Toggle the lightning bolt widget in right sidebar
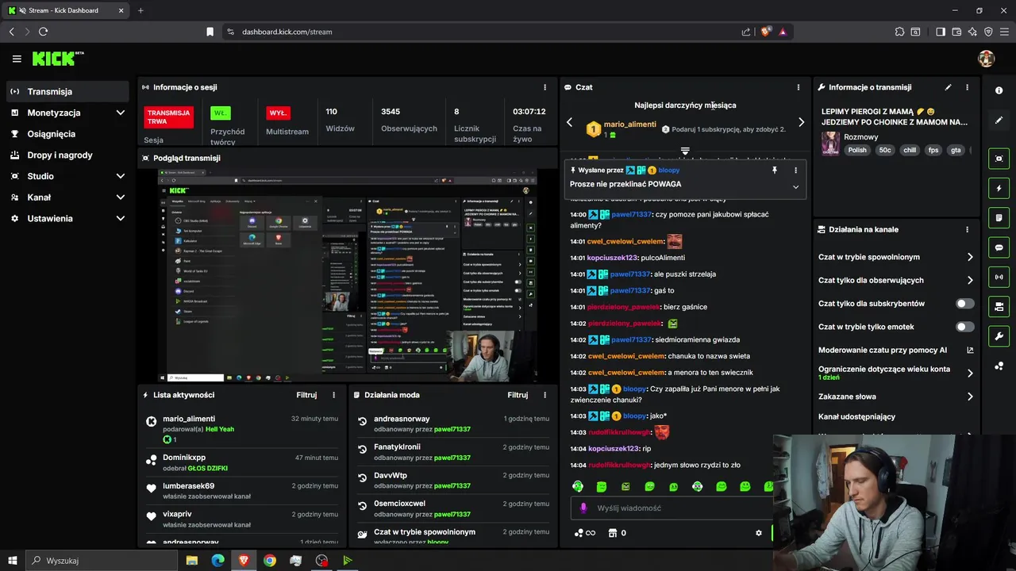Screen dimensions: 1016x571 click(x=999, y=188)
